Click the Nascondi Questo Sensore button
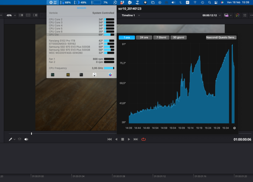 [x=221, y=38]
